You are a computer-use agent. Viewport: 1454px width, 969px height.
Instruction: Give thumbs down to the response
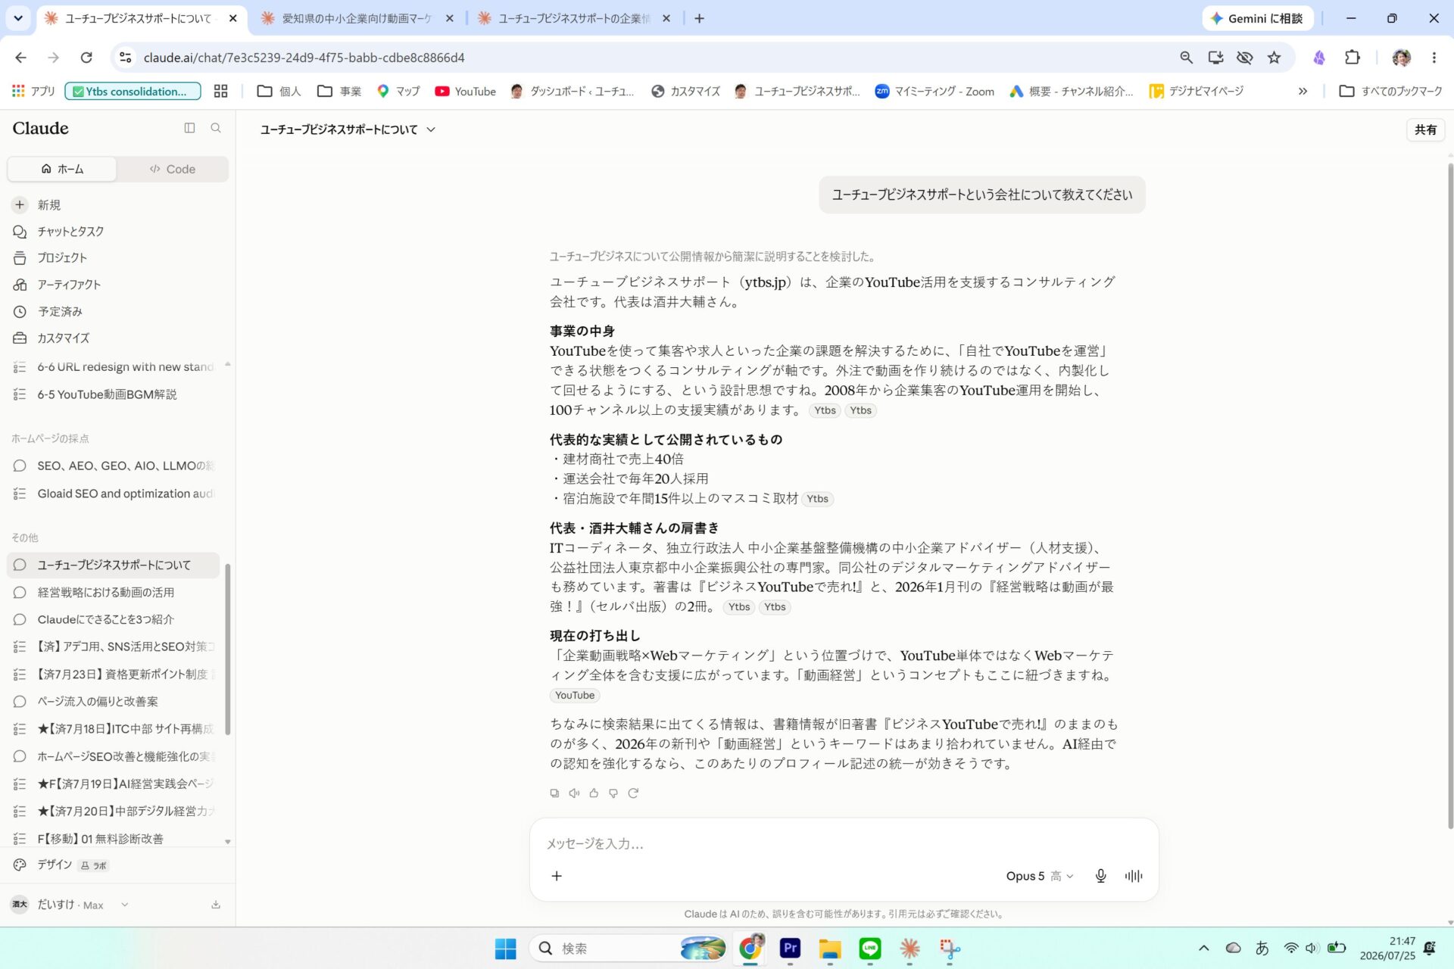click(x=613, y=793)
